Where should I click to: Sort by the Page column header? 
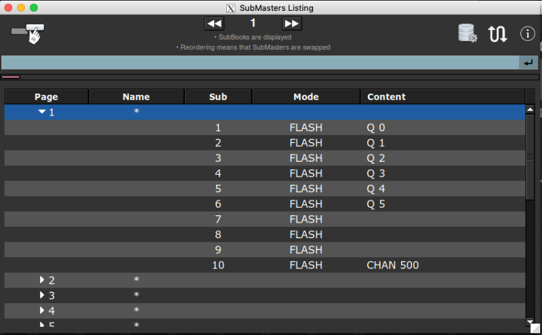coord(46,97)
